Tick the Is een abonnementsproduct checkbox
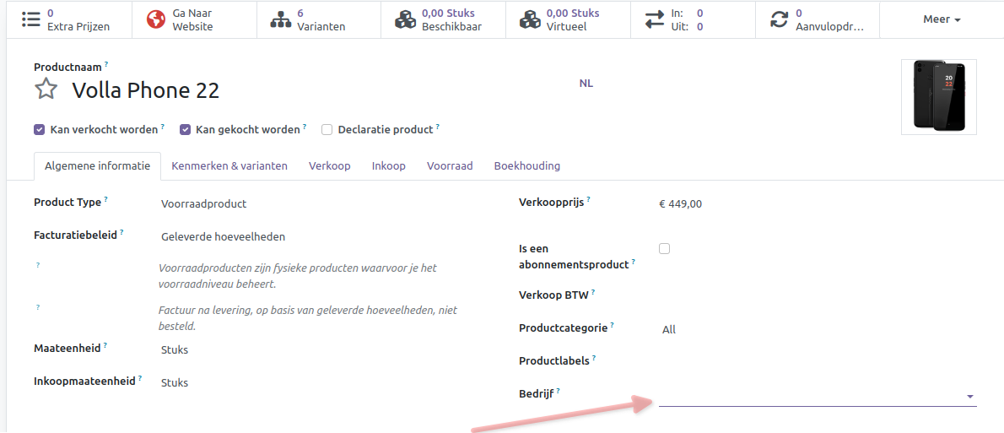 pos(664,249)
